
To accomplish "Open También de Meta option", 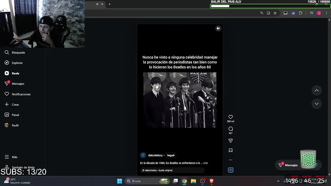I will tap(20, 167).
